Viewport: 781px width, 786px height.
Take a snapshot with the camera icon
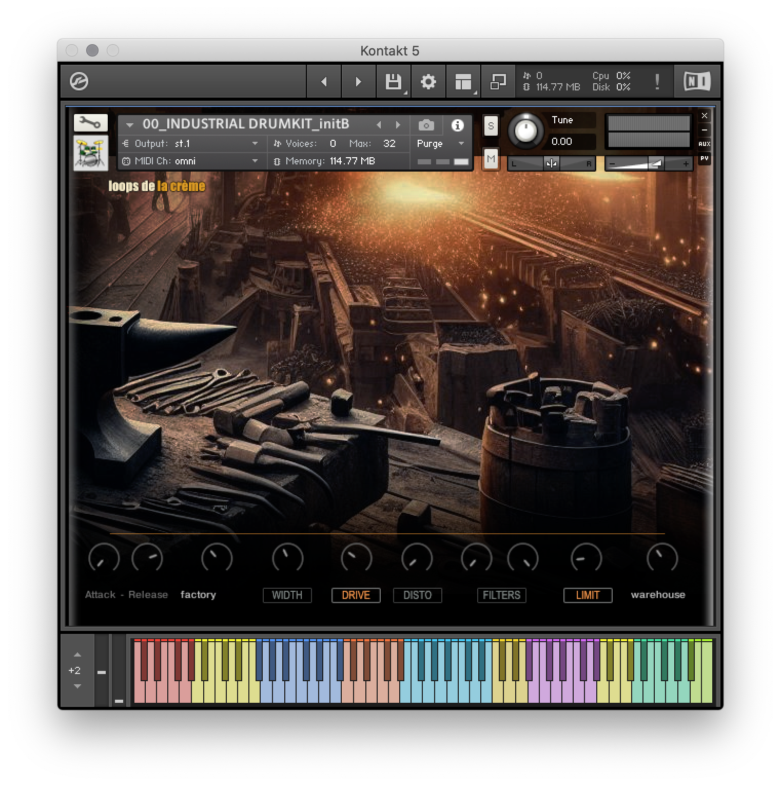tap(425, 125)
